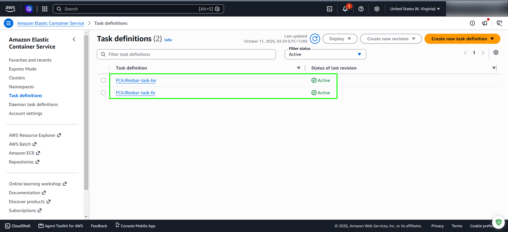The width and height of the screenshot is (508, 232).
Task: Click the green shield badge icon
Action: tap(498, 222)
